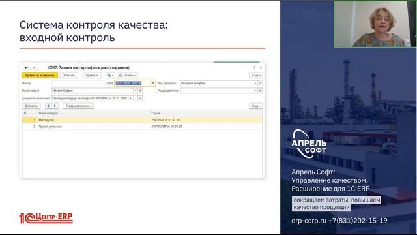Select row 2 nomenclature cell Прокат рулонный
Viewport: 417px width, 235px height.
[94, 127]
